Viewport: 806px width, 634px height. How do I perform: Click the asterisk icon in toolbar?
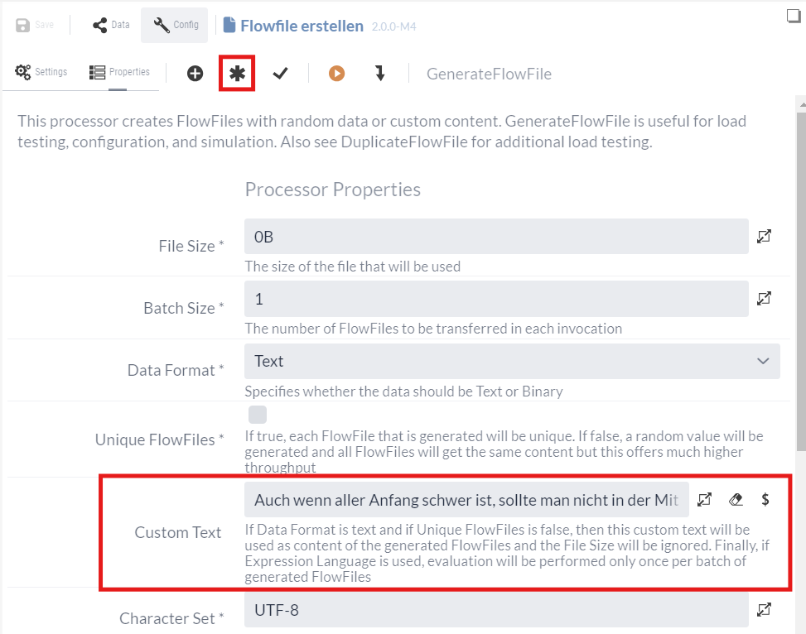(x=238, y=74)
